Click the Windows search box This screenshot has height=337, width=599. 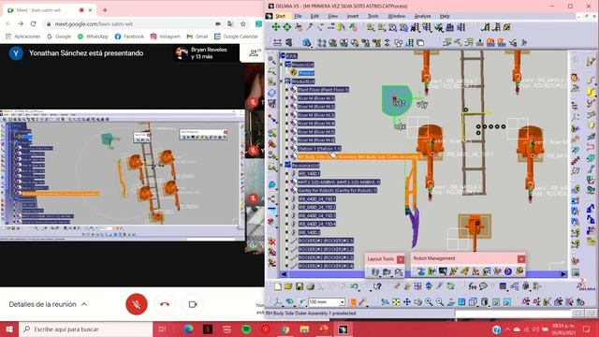coord(85,329)
